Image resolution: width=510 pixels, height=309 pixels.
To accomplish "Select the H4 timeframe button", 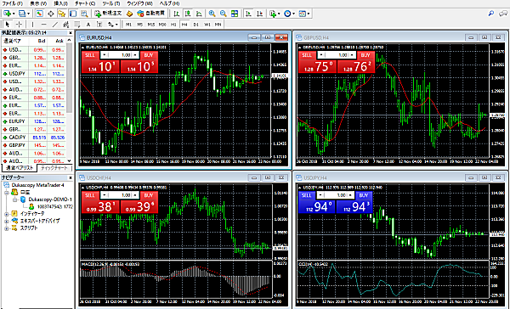I will tap(184, 25).
